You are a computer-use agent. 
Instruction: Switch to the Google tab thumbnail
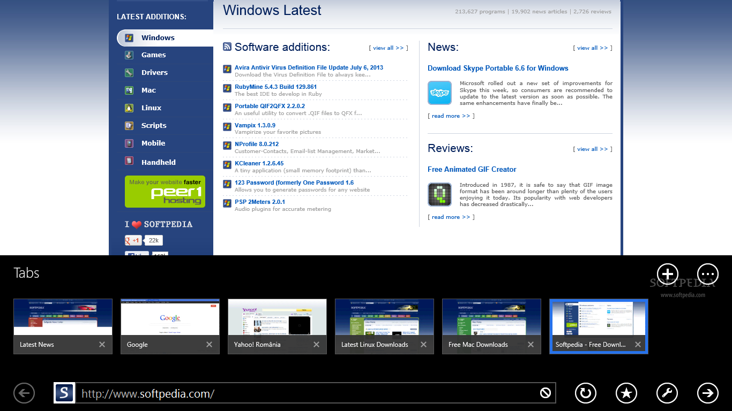tap(170, 326)
